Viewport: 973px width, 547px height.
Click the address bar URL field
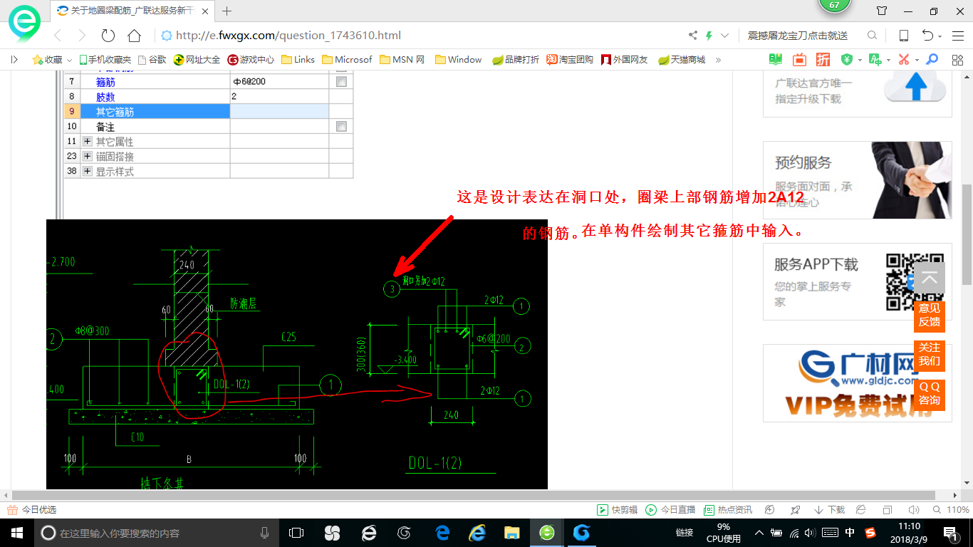tap(420, 36)
